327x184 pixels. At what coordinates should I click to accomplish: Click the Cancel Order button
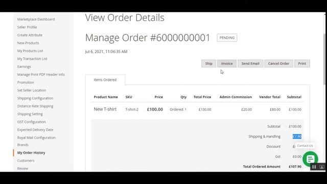click(278, 63)
